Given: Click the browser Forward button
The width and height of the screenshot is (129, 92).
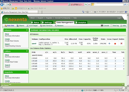Looking at the screenshot, I should tap(6, 4).
